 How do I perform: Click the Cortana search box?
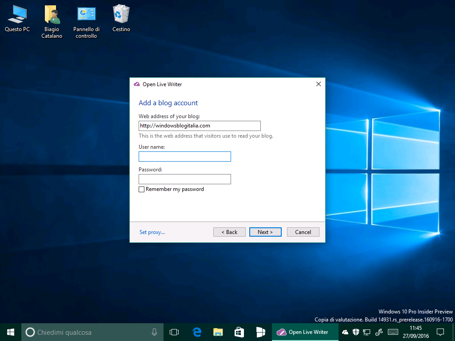[92, 332]
